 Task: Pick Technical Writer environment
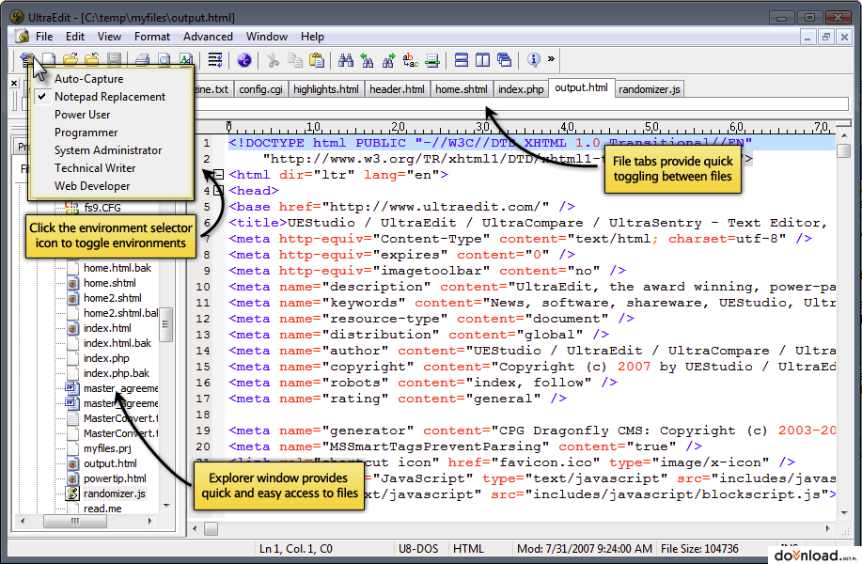tap(95, 168)
